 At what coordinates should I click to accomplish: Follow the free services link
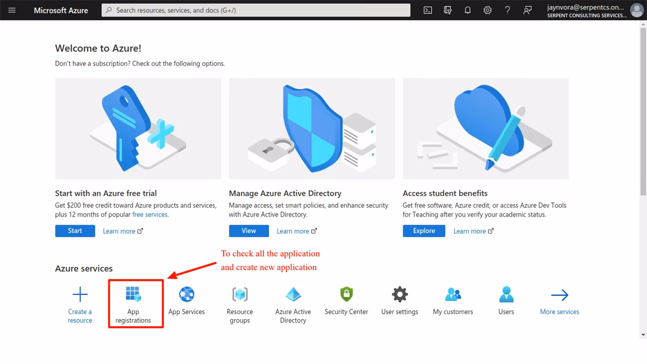coord(150,215)
